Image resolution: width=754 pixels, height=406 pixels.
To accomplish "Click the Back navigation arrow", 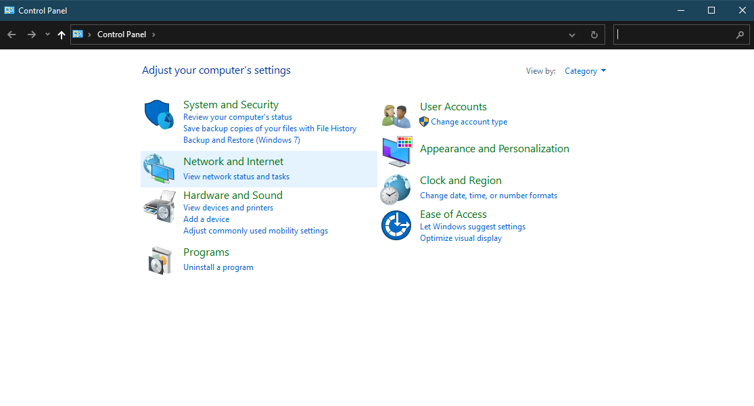I will click(x=11, y=35).
